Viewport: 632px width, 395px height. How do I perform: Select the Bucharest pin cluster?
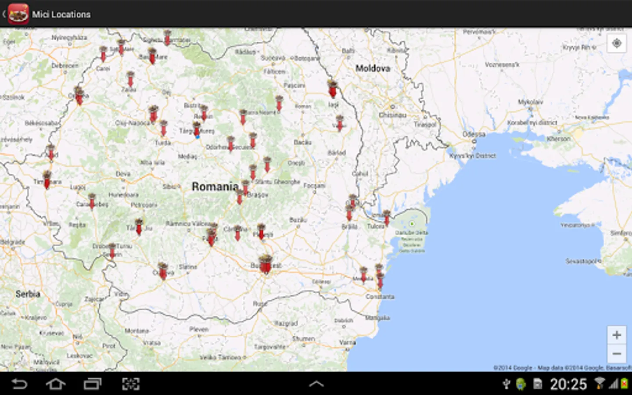pos(265,265)
